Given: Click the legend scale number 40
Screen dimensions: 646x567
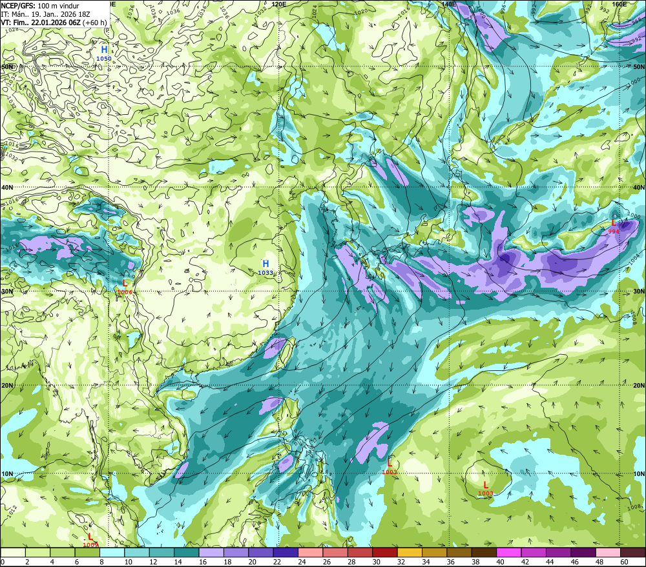Looking at the screenshot, I should [500, 562].
